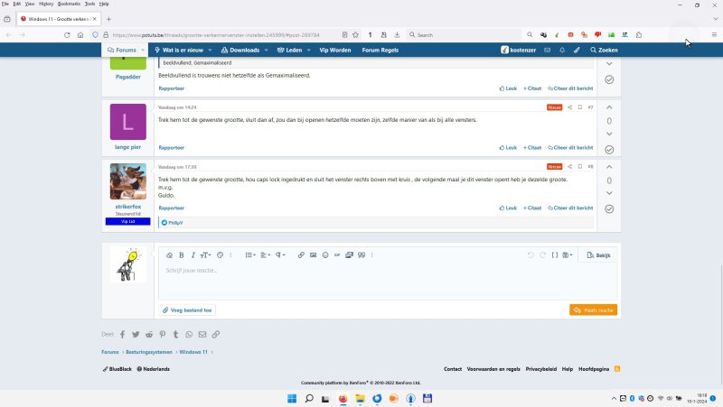Click the italic formatting icon
Screen dimensions: 723x407
(x=192, y=255)
